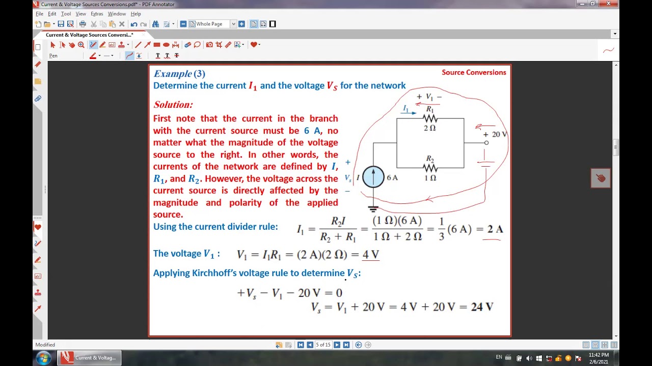Activate the Eraser tool
The height and width of the screenshot is (366, 652).
(x=187, y=45)
